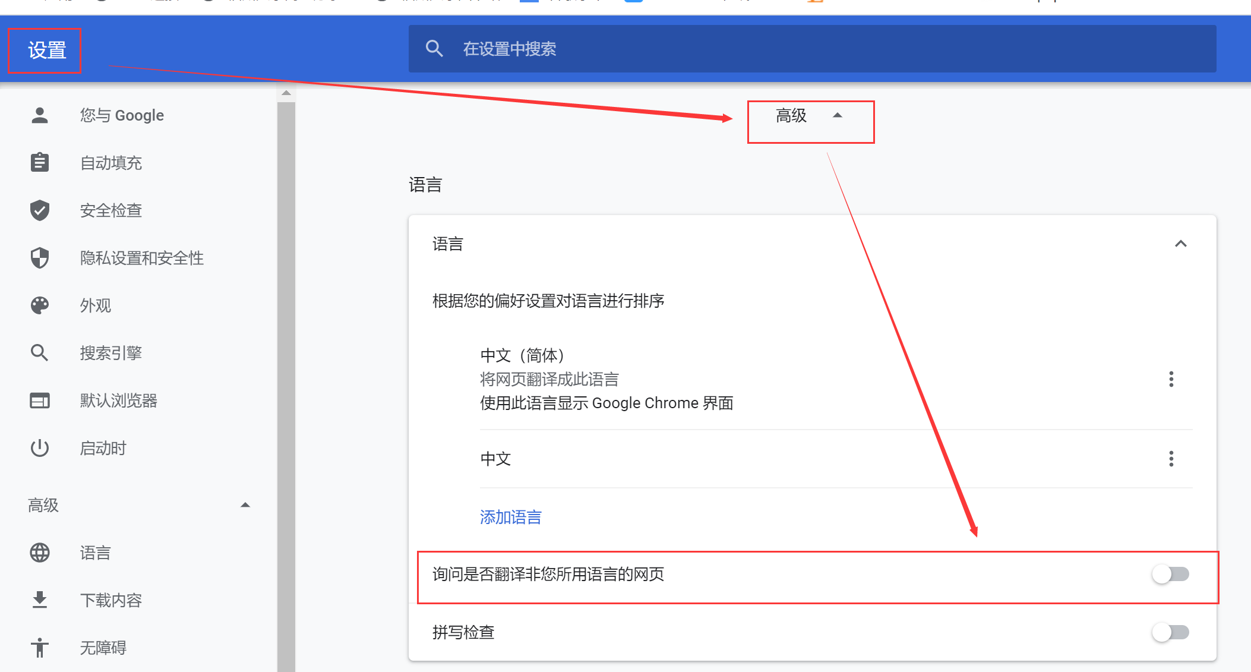
Task: Open more options for 中文（简体）
Action: pyautogui.click(x=1171, y=379)
